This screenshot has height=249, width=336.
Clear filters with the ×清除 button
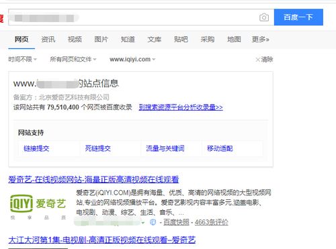(264, 60)
